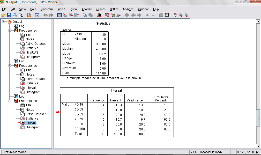
Task: Click the Open file toolbar icon
Action: click(x=3, y=15)
